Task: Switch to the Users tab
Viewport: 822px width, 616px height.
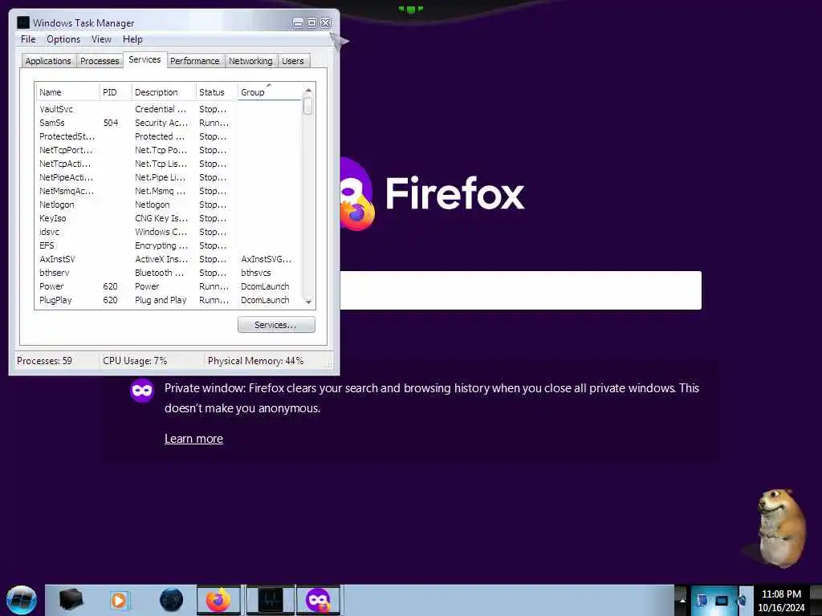Action: point(292,61)
